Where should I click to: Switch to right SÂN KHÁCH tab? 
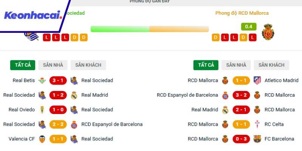click(271, 65)
